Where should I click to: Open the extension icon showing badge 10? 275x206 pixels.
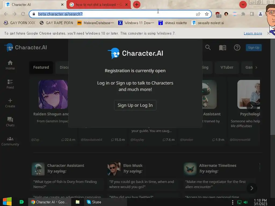(x=218, y=14)
